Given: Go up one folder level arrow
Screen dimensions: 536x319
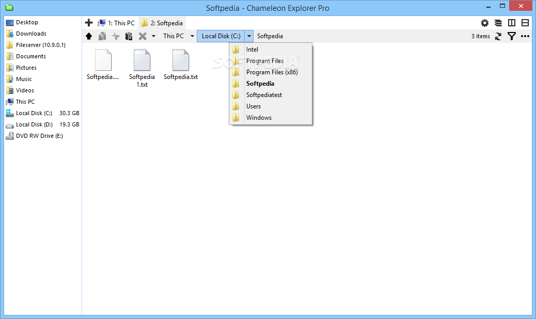Looking at the screenshot, I should pyautogui.click(x=89, y=36).
